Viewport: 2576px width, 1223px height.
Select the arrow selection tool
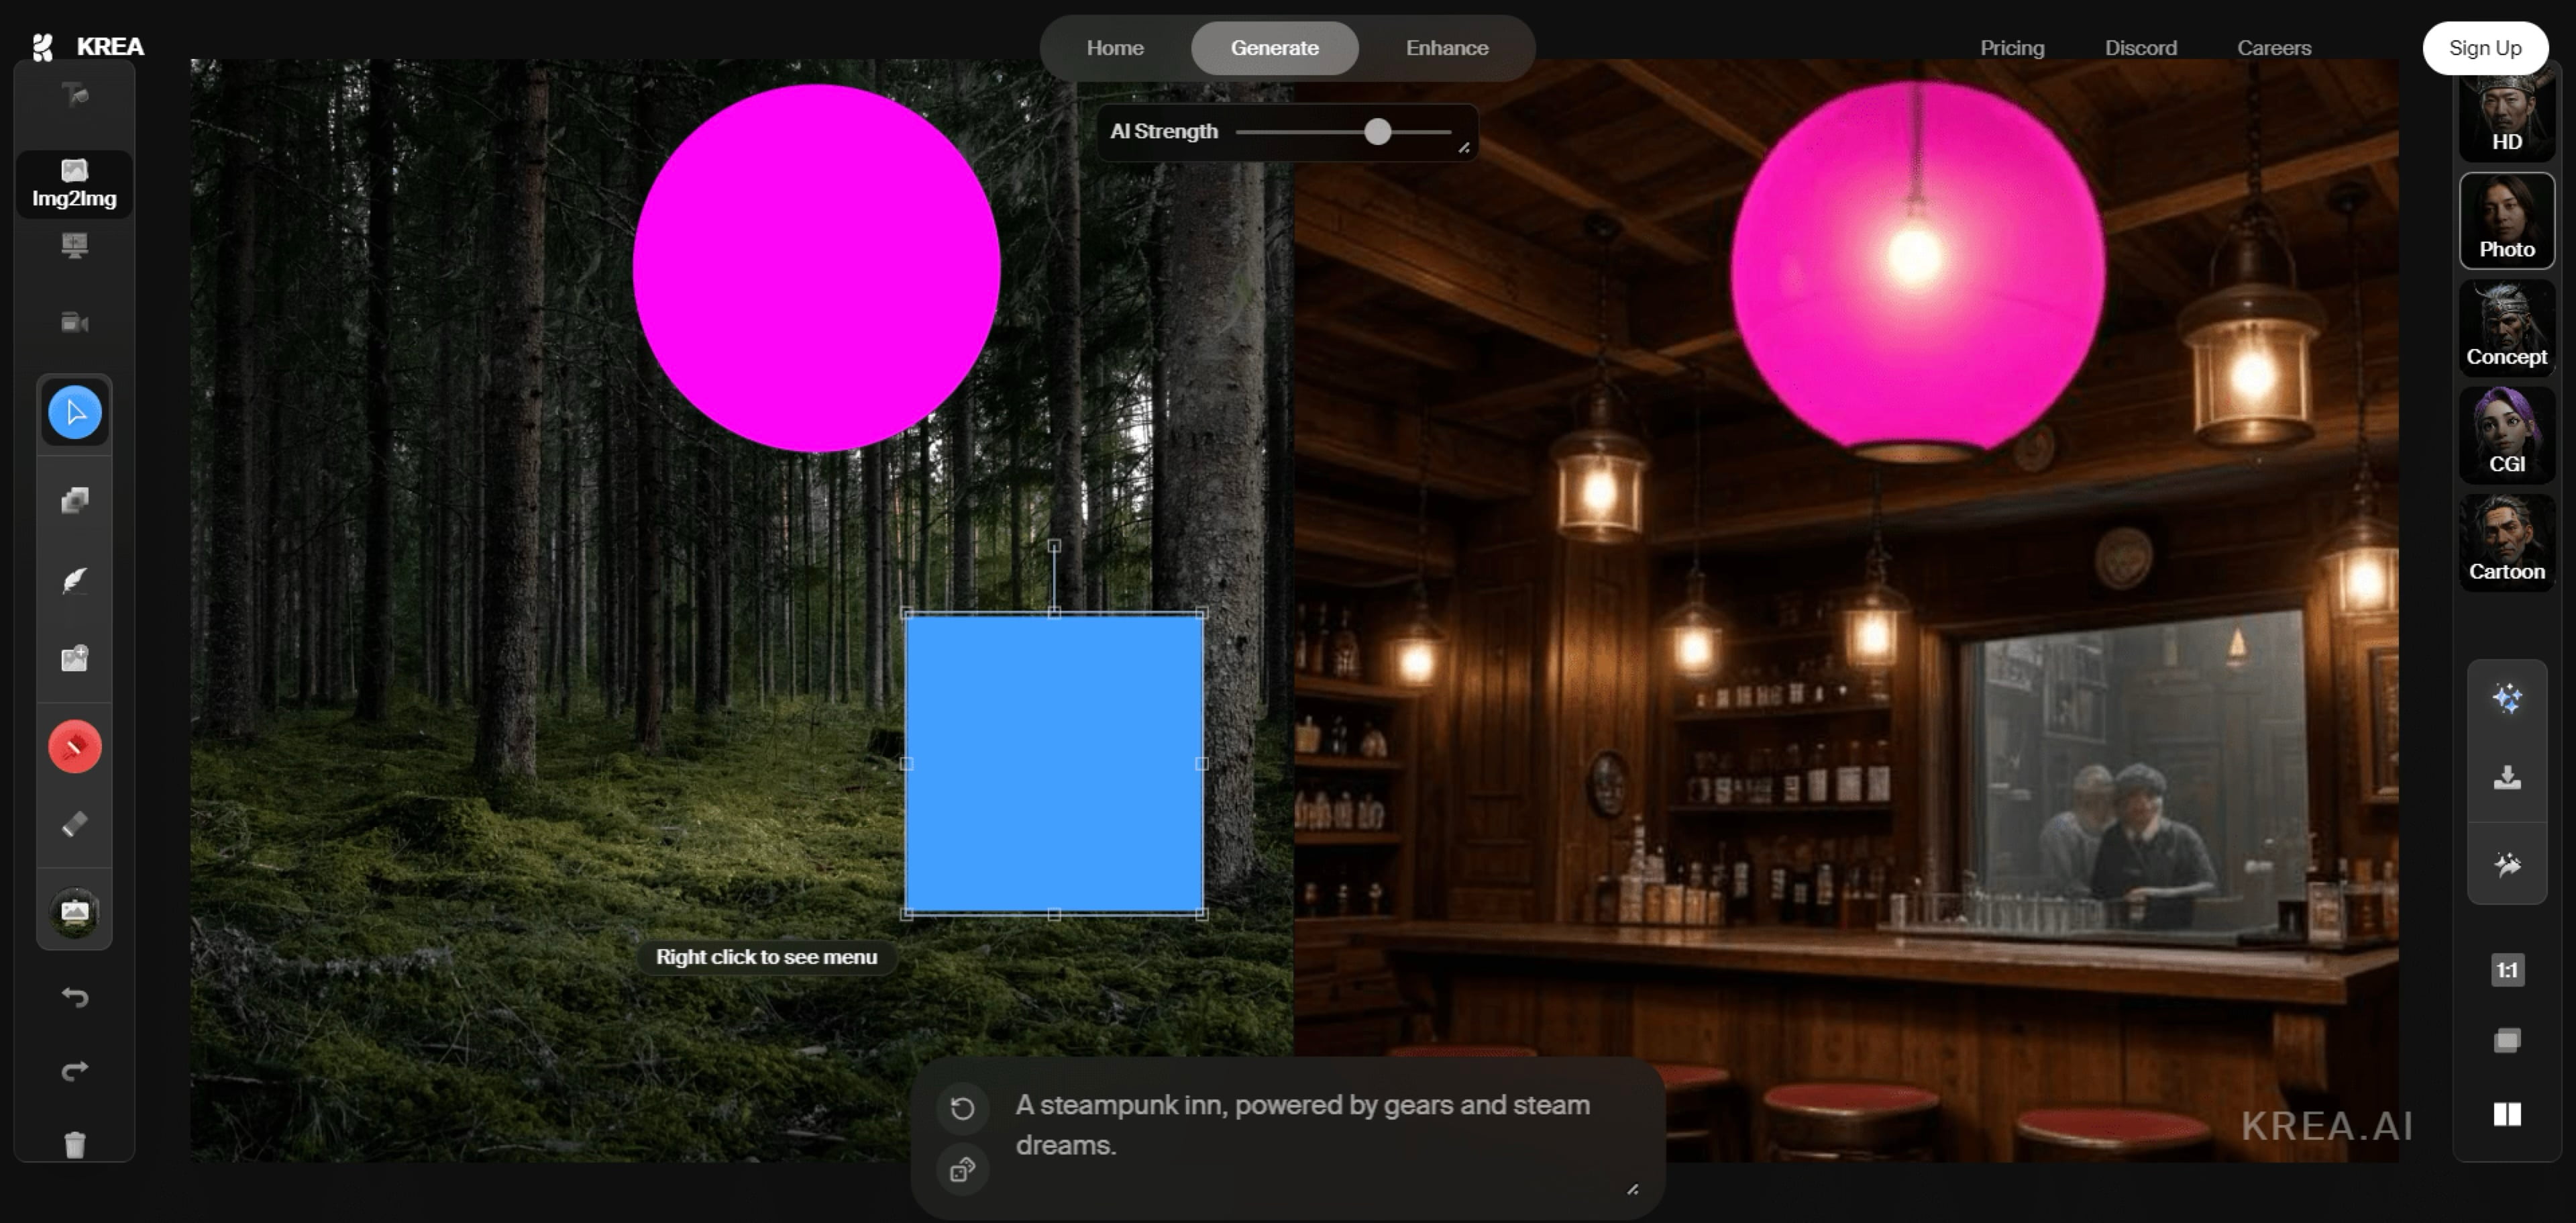75,412
